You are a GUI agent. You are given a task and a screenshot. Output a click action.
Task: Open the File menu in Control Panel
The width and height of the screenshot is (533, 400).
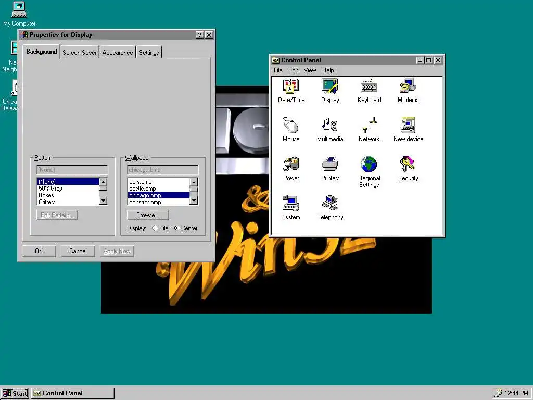278,70
